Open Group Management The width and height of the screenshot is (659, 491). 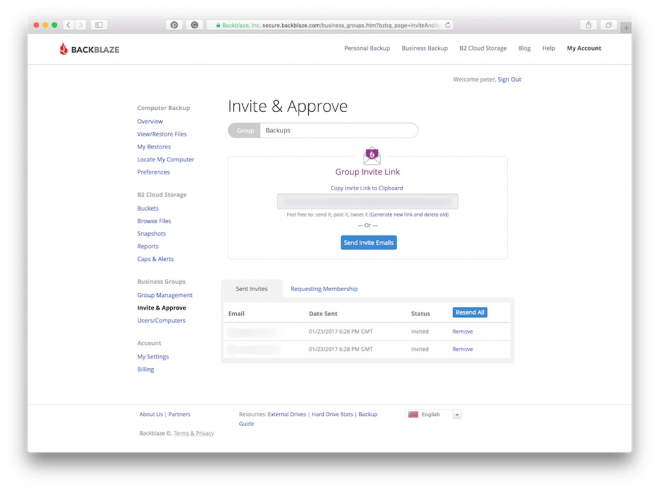(x=165, y=295)
